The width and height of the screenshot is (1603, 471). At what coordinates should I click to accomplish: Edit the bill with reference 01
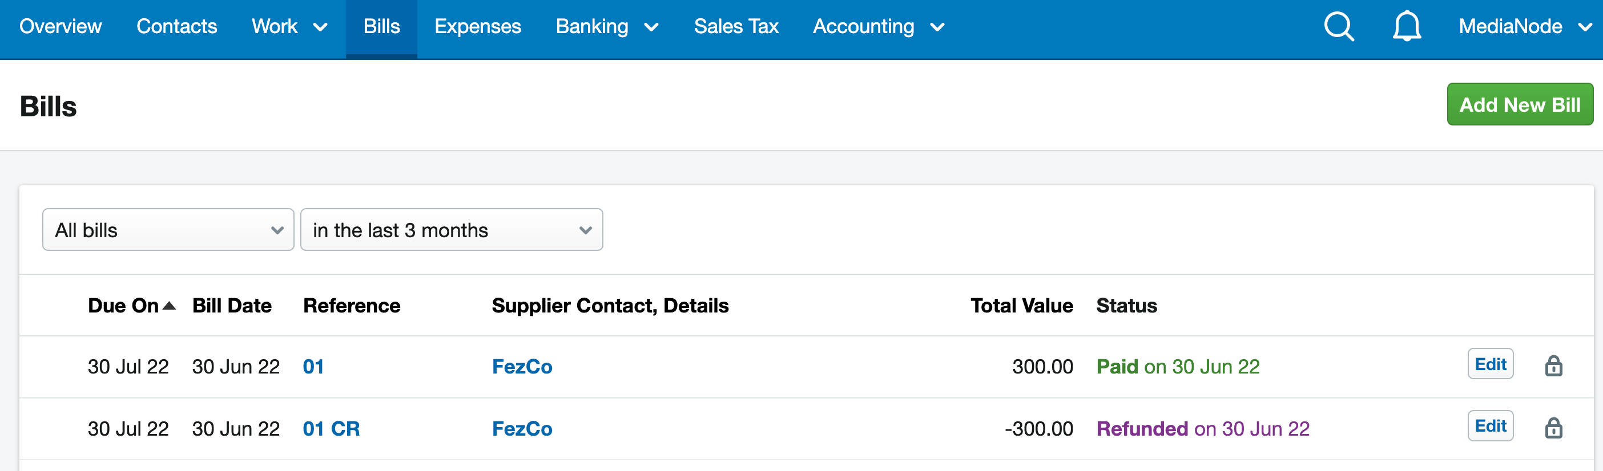coord(1491,364)
